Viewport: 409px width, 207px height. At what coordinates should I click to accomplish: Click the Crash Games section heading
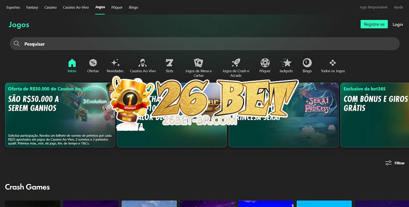tap(27, 187)
